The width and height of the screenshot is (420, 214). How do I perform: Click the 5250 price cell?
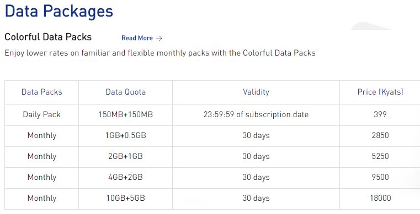coord(380,156)
